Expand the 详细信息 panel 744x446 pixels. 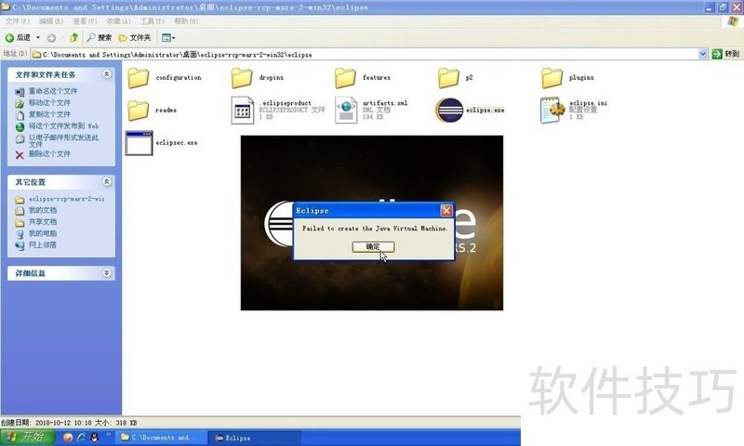click(x=107, y=272)
